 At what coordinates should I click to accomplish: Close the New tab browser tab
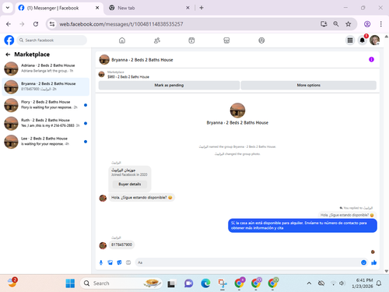(187, 8)
